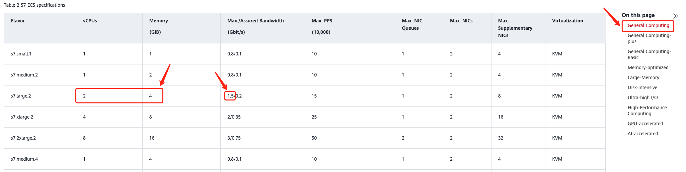This screenshot has width=686, height=172.
Task: Open High-Performance Computing section
Action: pos(647,111)
